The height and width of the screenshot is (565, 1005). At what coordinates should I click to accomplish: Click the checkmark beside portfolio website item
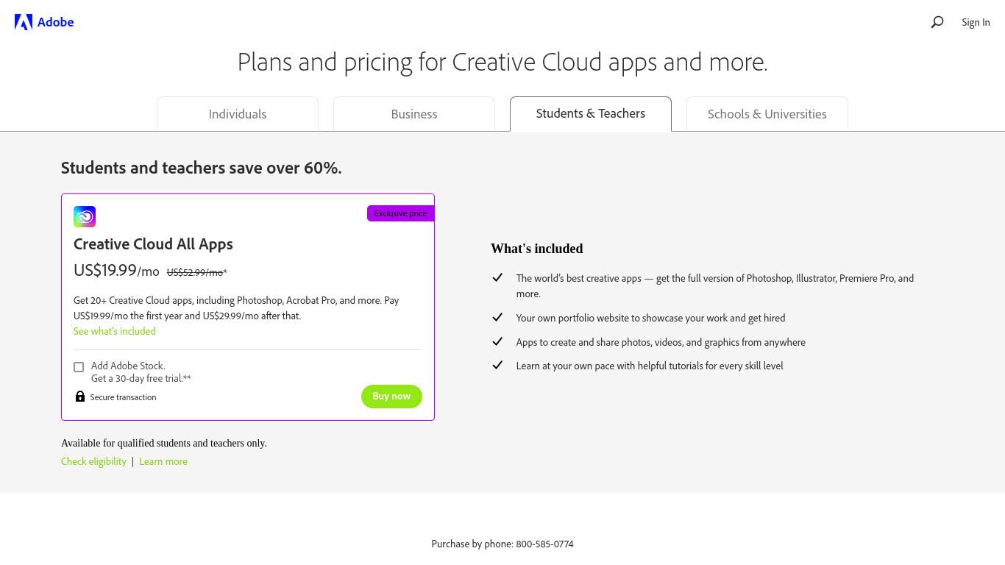pos(497,317)
